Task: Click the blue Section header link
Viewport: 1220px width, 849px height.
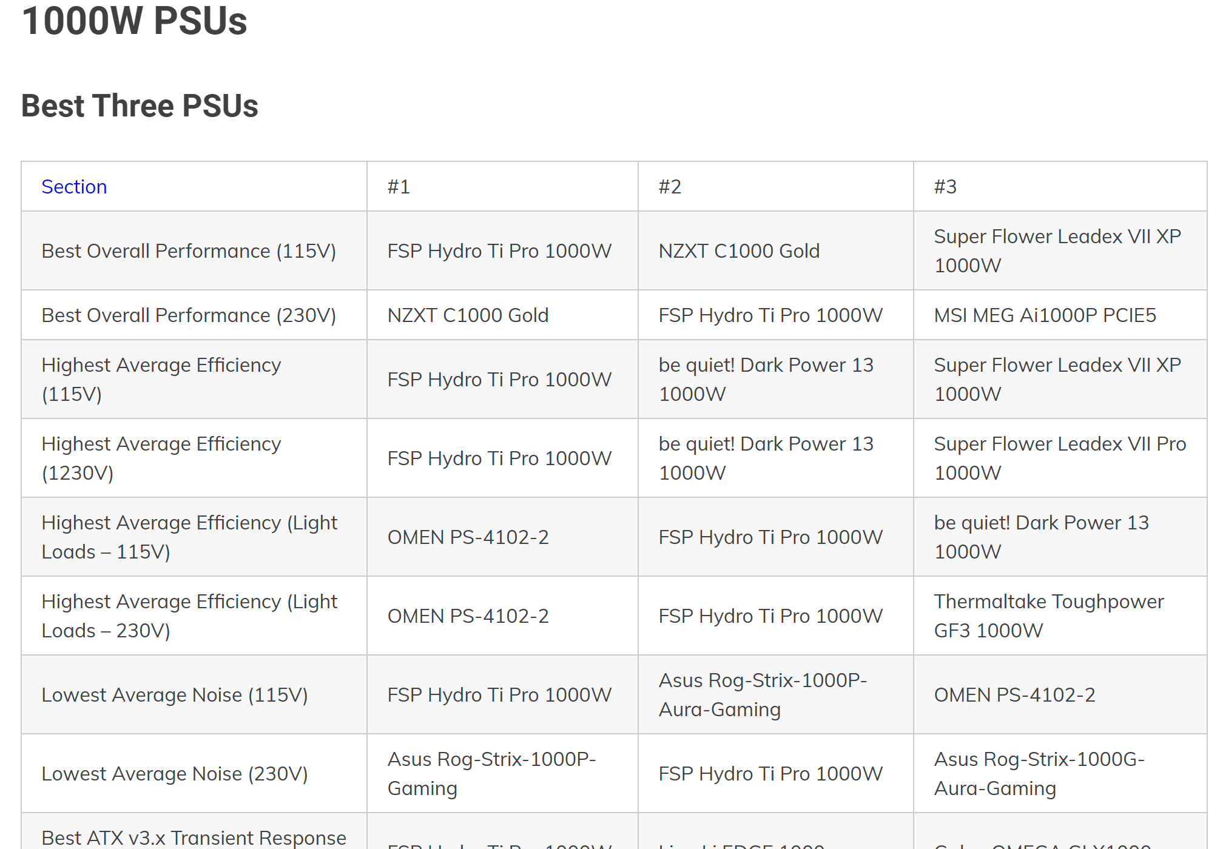Action: click(x=74, y=187)
